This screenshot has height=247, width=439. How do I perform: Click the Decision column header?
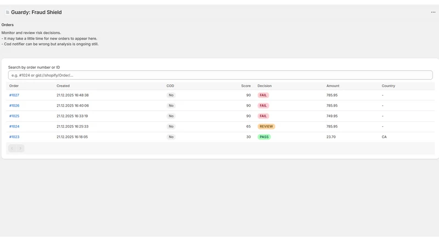pyautogui.click(x=264, y=86)
